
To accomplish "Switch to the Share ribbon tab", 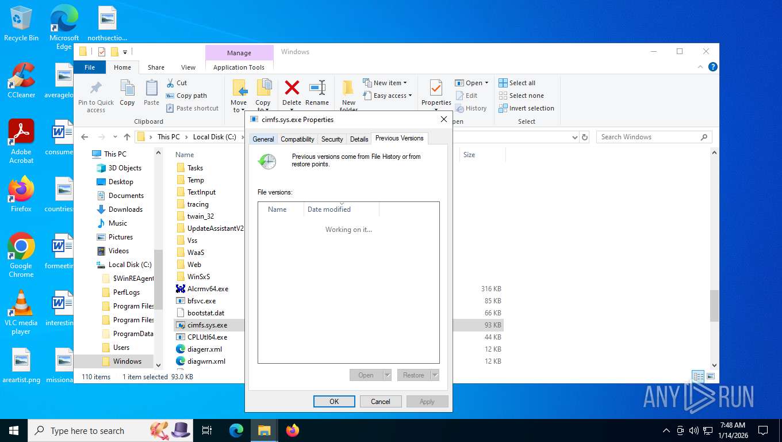I will pyautogui.click(x=156, y=67).
